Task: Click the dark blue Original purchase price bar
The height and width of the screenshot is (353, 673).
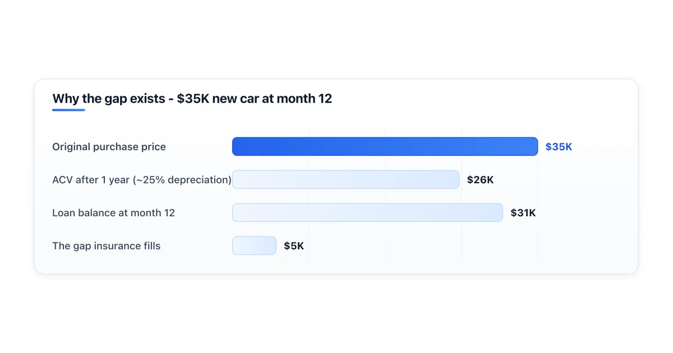Action: click(x=385, y=146)
